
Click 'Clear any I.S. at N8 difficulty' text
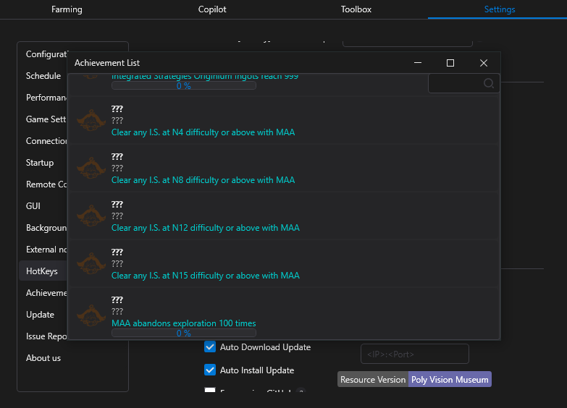coord(203,180)
